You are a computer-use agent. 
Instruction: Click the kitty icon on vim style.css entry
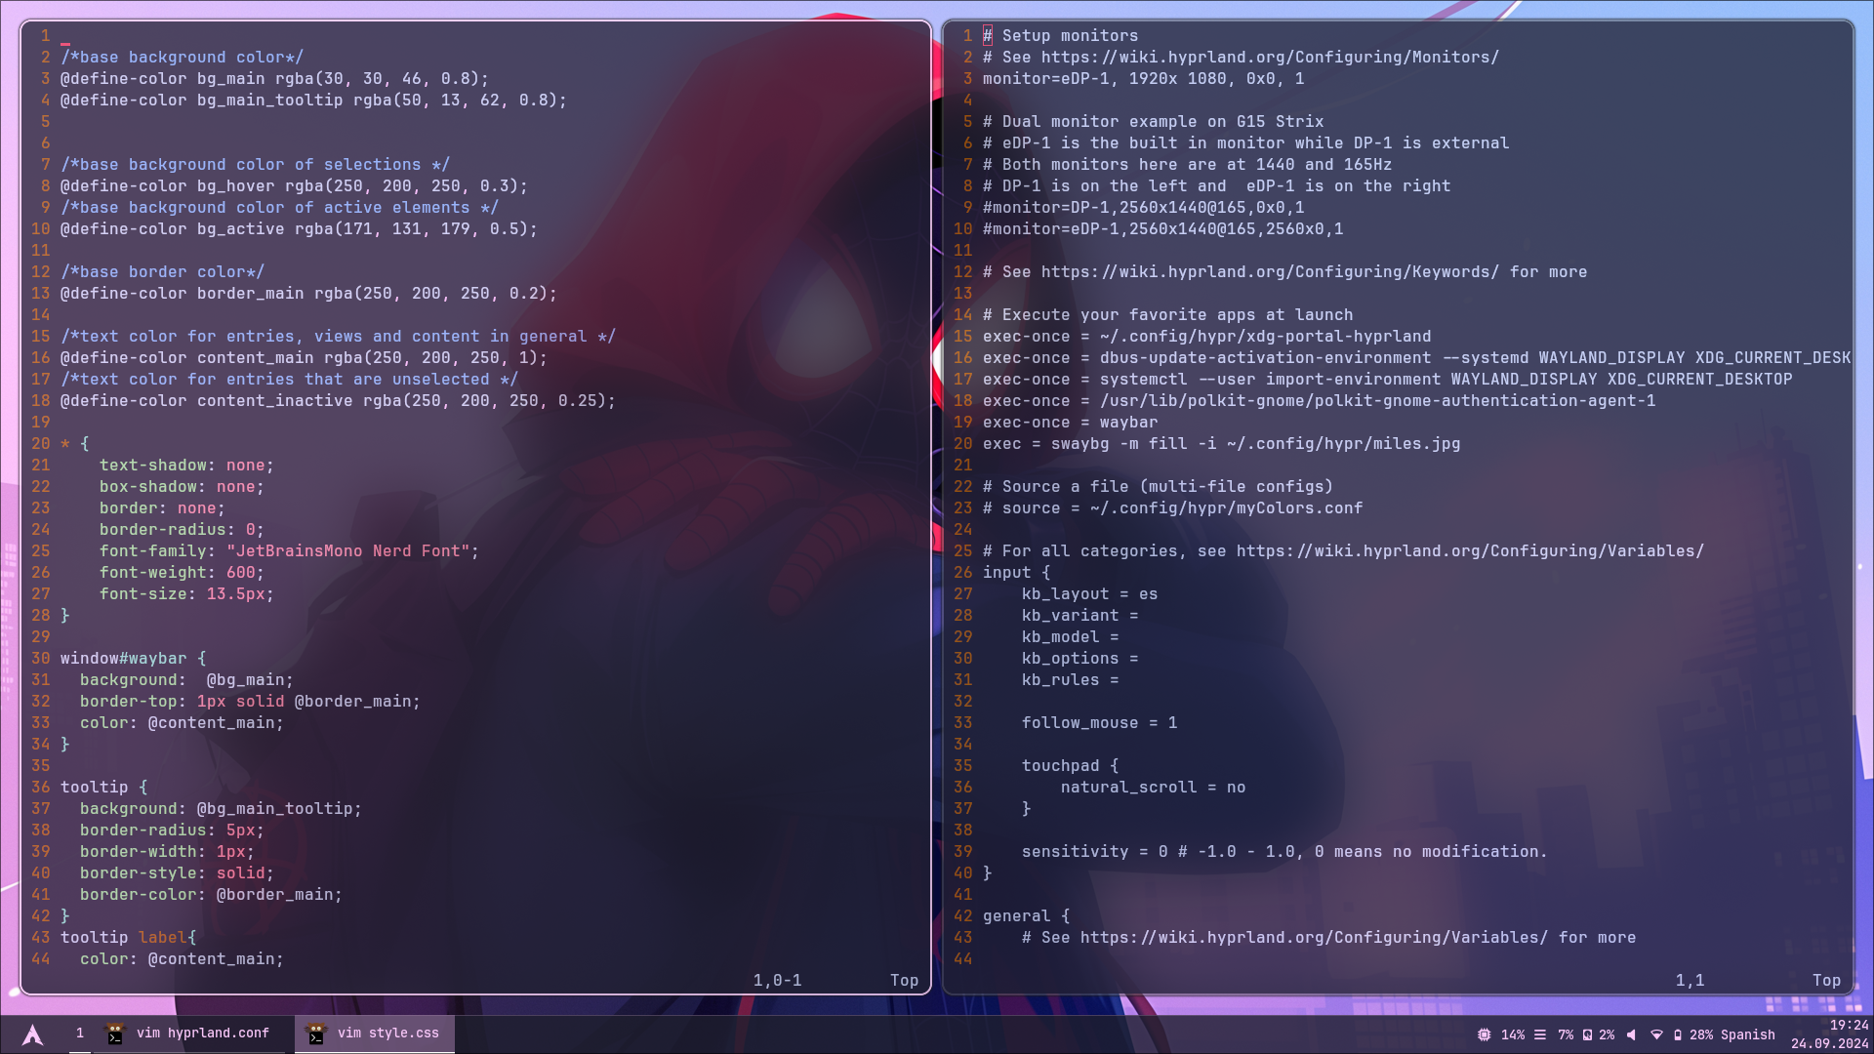[x=315, y=1034]
